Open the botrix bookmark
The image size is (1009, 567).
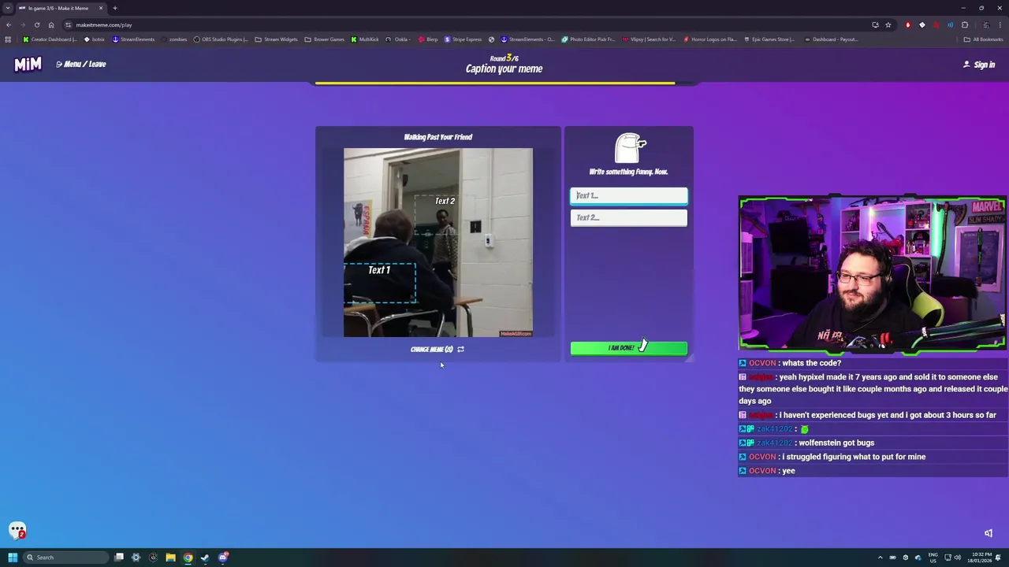(95, 39)
